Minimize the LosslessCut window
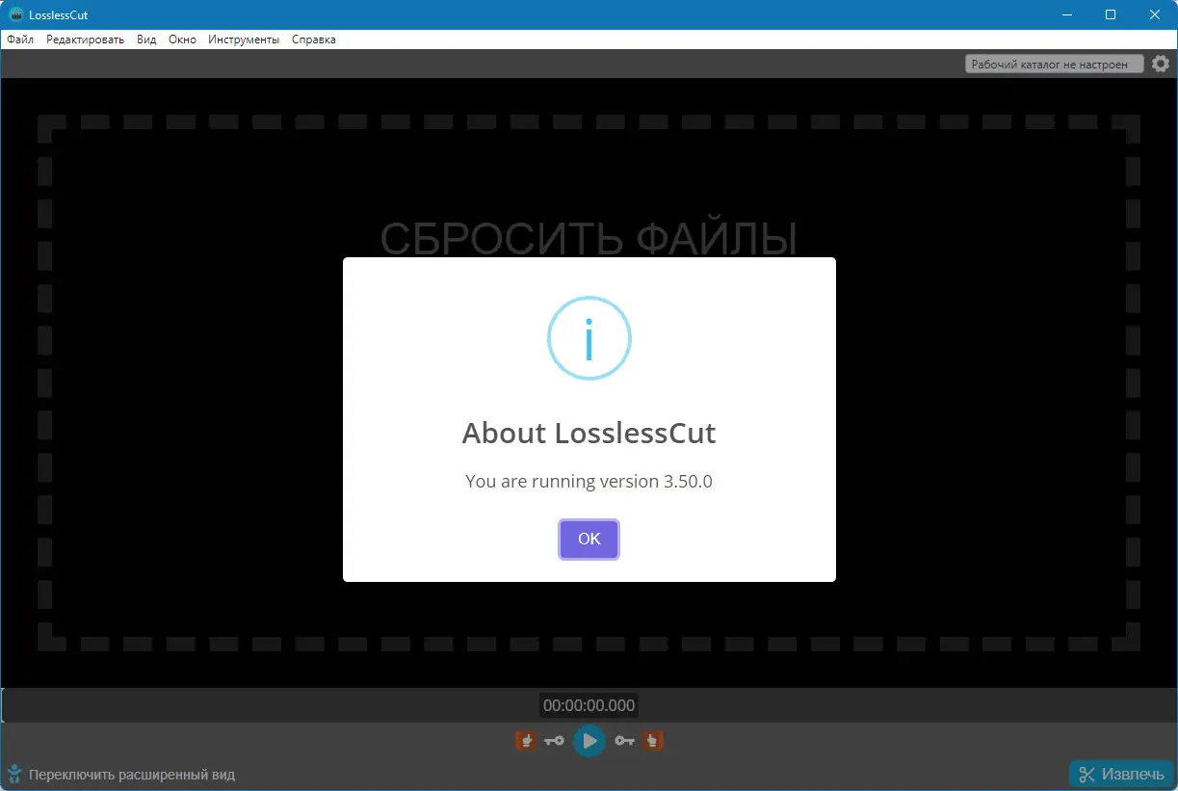1178x791 pixels. 1067,14
